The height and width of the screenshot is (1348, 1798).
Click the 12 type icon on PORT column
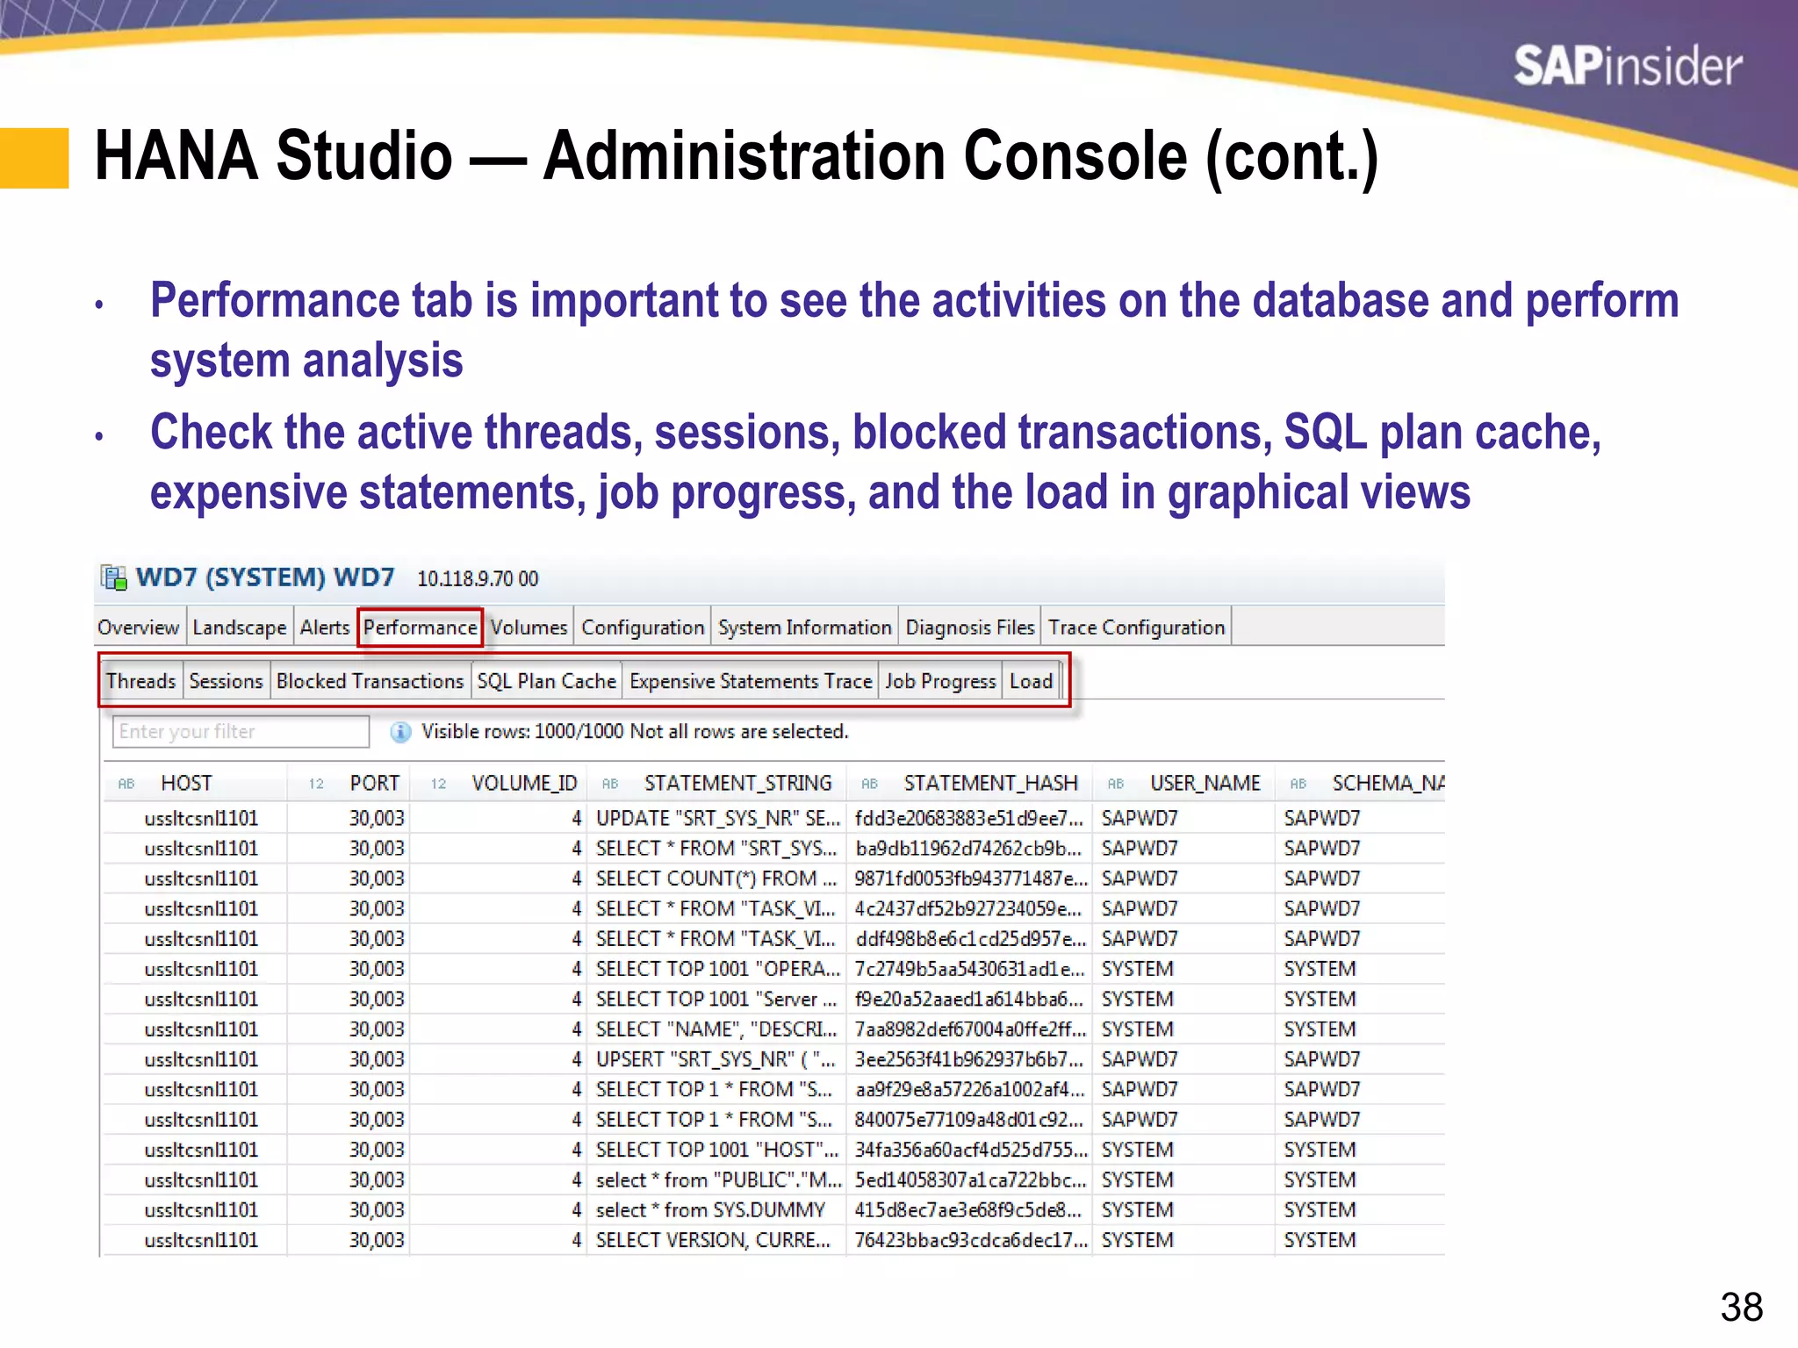[x=317, y=784]
